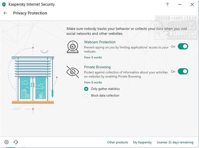Open How it works under Private Browsing

tap(93, 82)
